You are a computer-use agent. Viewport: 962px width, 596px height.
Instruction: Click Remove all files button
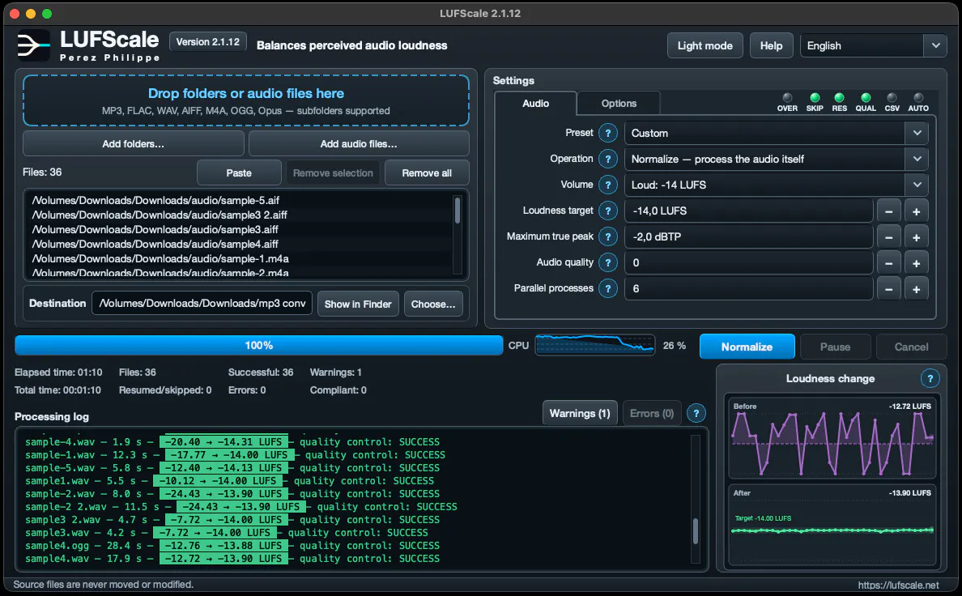point(427,173)
